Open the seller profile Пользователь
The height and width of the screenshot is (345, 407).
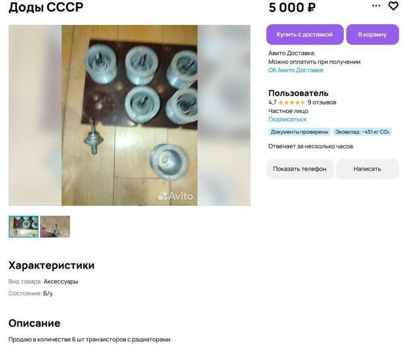click(298, 93)
